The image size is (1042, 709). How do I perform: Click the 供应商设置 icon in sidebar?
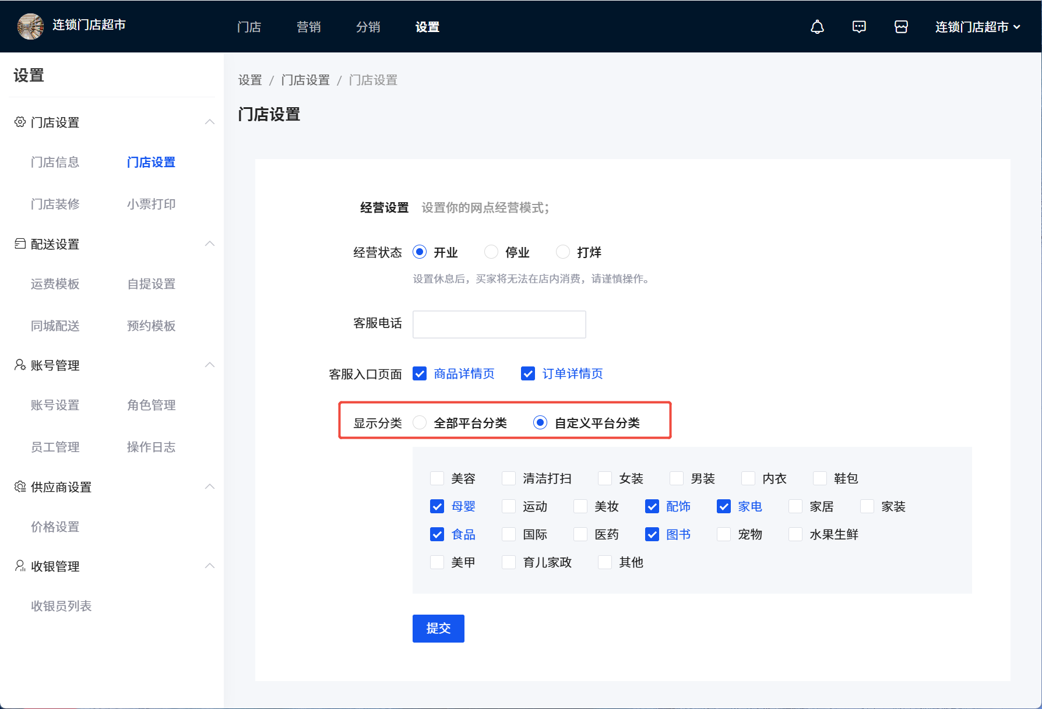tap(20, 486)
